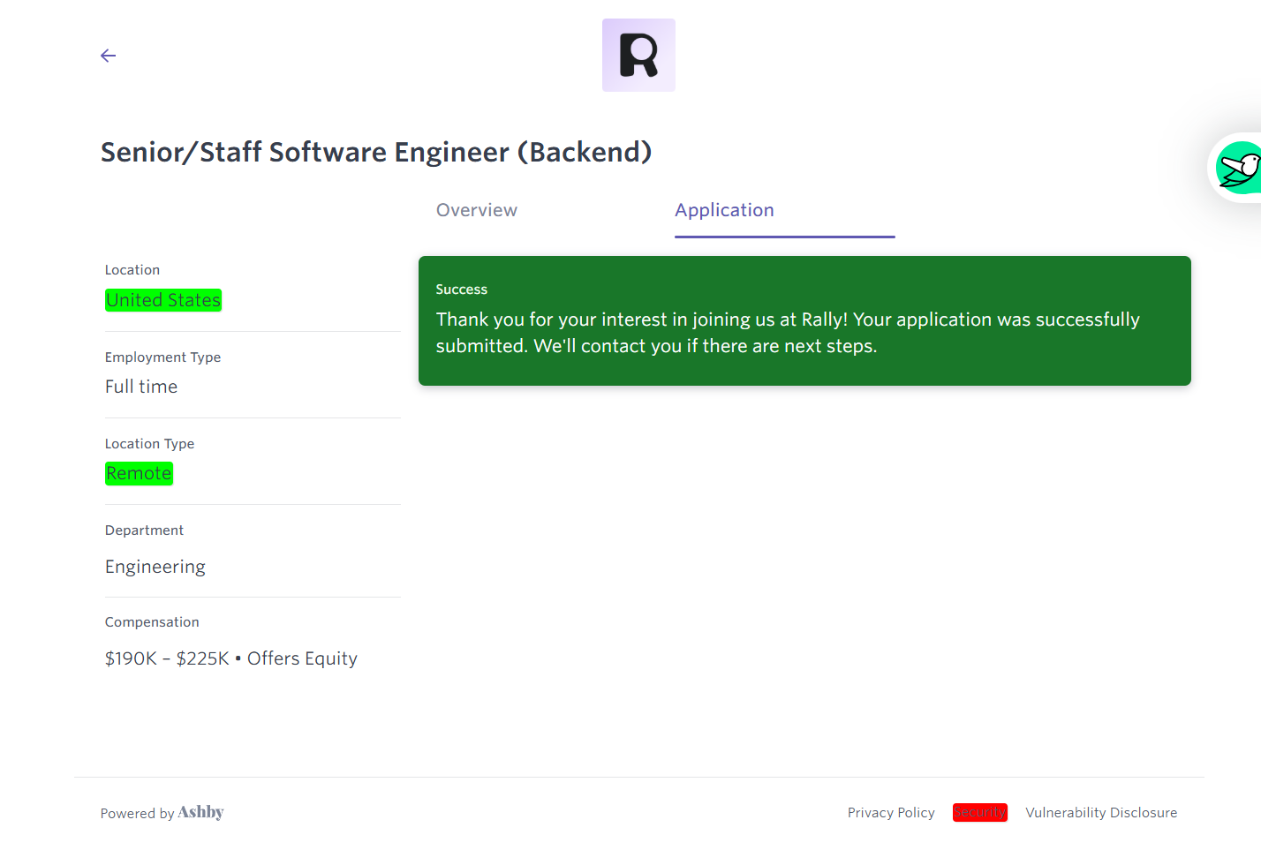Screen dimensions: 1261x850
Task: Click the Senior/Staff Software Engineer job title
Action: click(x=376, y=153)
